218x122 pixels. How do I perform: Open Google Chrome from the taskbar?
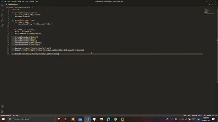[x=115, y=119]
